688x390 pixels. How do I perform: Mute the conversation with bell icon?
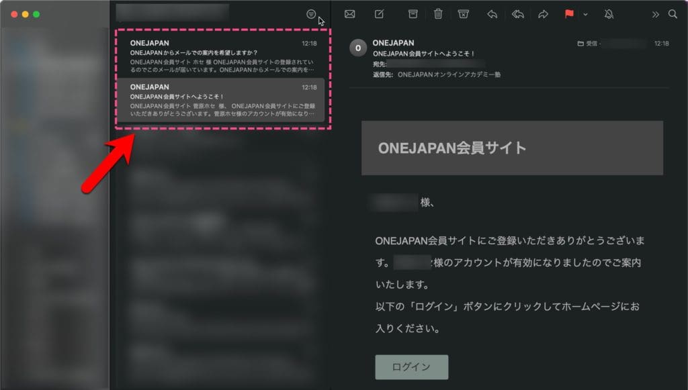(609, 14)
